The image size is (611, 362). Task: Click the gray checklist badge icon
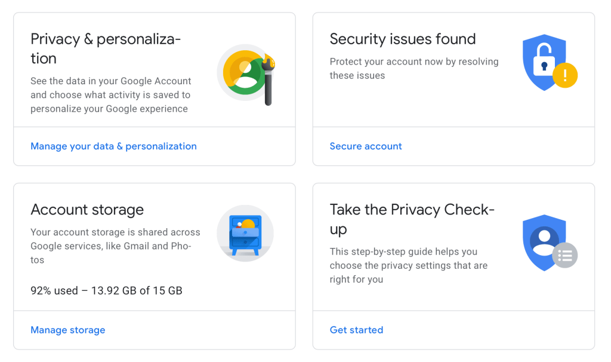point(564,256)
